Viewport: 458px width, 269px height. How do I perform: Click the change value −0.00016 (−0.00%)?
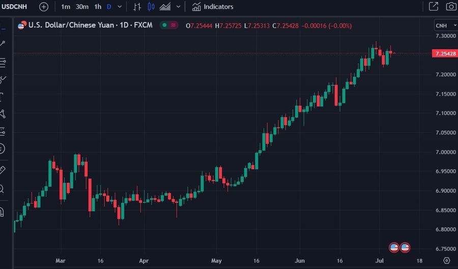click(x=326, y=25)
